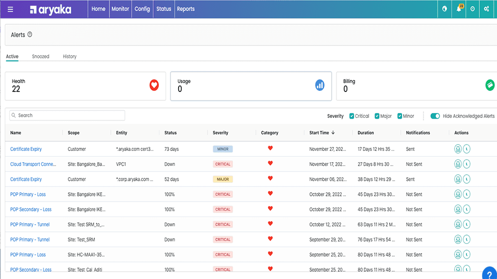Image resolution: width=497 pixels, height=279 pixels.
Task: Open the notifications bell showing 22
Action: click(x=459, y=9)
